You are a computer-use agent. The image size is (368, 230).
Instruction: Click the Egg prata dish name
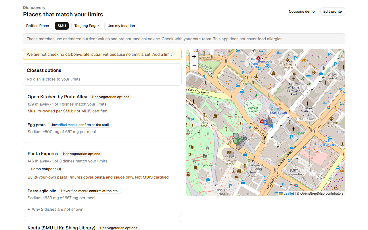[x=37, y=125]
